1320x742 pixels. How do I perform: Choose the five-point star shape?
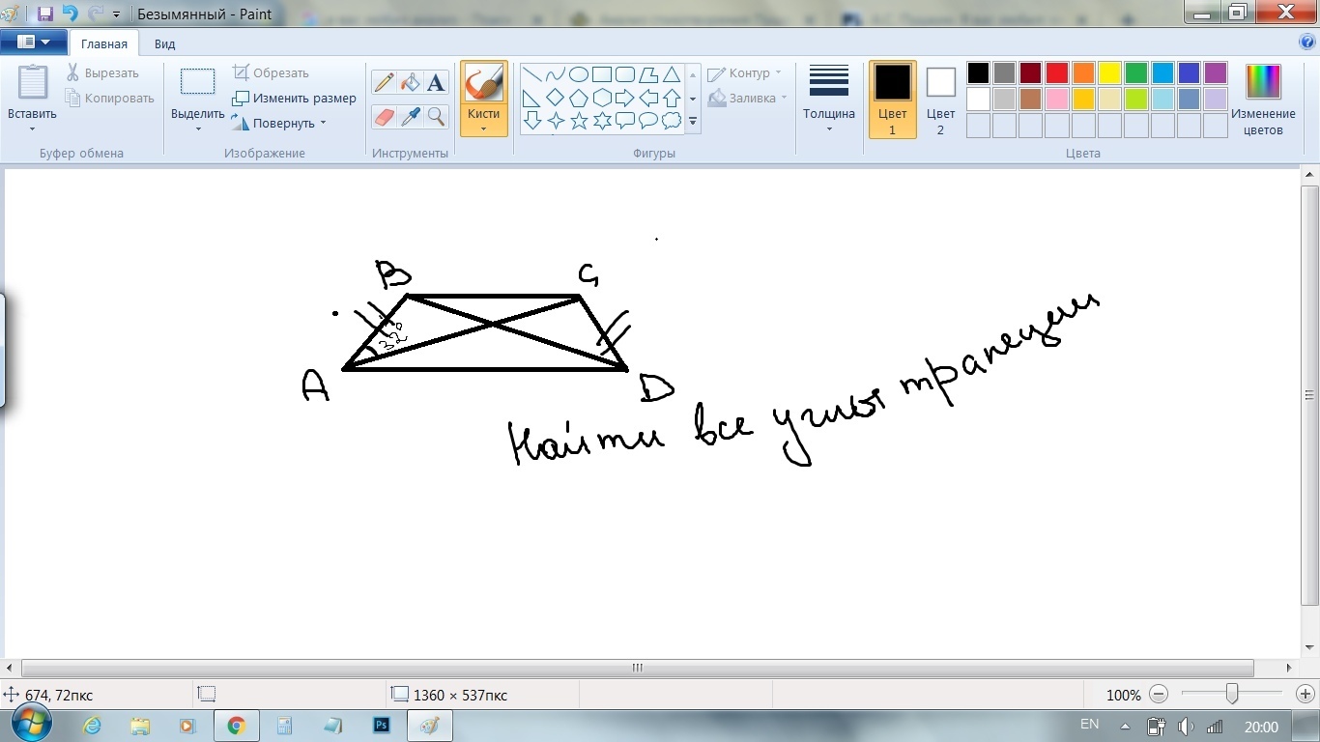(579, 121)
